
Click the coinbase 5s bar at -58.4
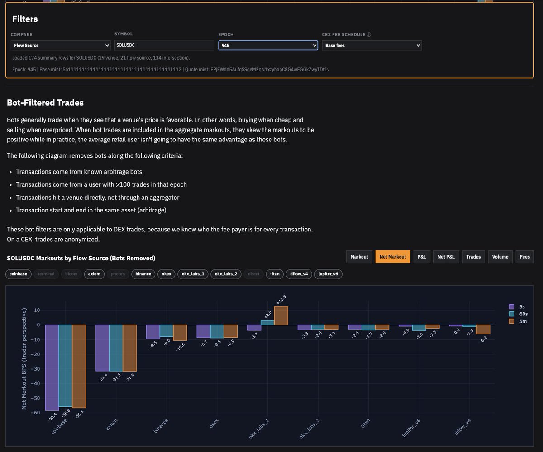coord(52,367)
